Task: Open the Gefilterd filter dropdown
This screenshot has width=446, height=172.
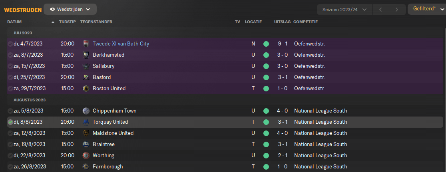Action: coord(427,9)
